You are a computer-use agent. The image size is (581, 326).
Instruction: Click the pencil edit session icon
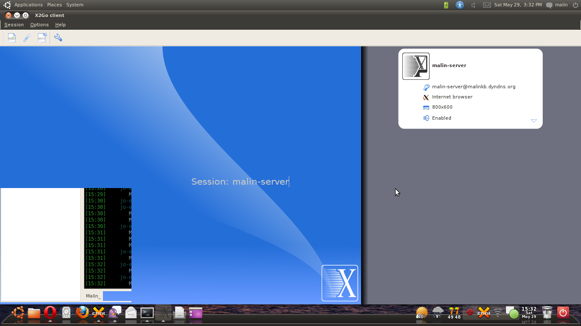tap(27, 38)
